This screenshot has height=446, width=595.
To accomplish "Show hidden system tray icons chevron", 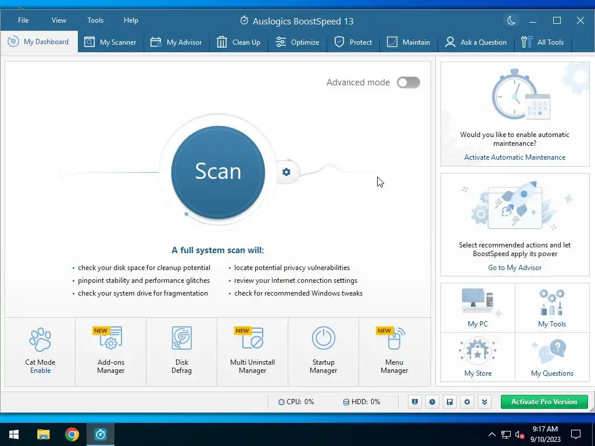I will [492, 434].
